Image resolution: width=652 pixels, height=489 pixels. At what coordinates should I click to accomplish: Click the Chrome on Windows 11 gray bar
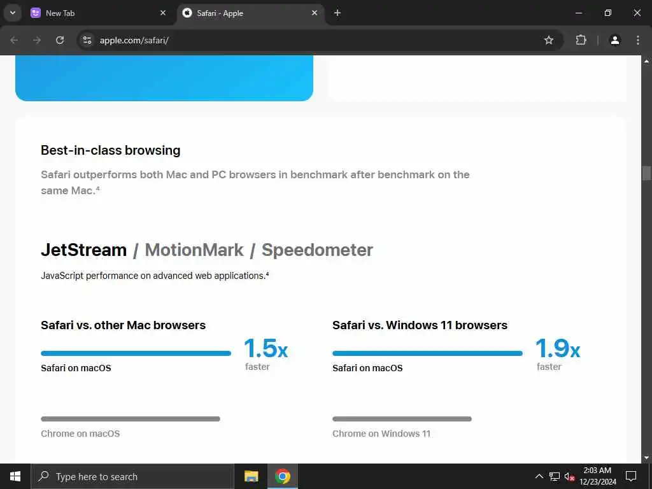(402, 419)
